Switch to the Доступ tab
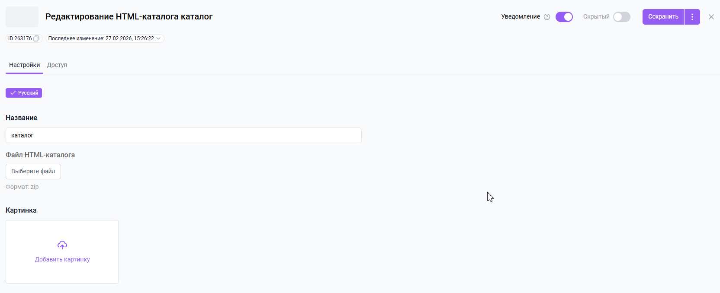The width and height of the screenshot is (720, 293). [x=57, y=65]
